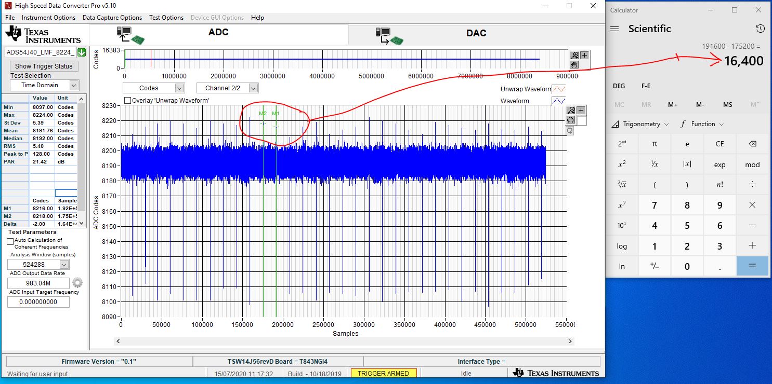This screenshot has width=772, height=384.
Task: Select the crosshair cursor tool on the overview graph
Action: [x=584, y=56]
